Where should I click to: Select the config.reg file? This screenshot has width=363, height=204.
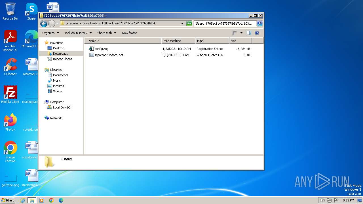[x=101, y=49]
